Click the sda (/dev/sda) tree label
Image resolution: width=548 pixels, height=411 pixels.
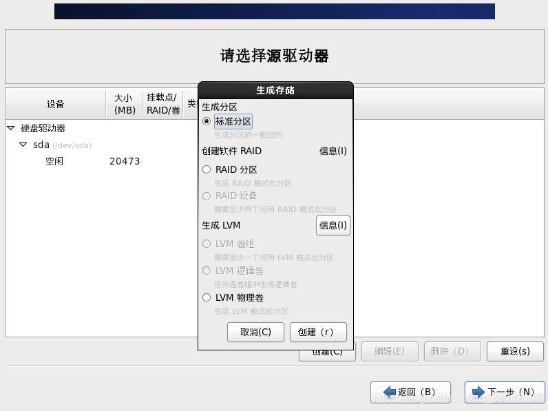point(62,145)
